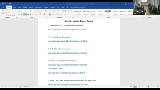
Task: Click the meeting video thumbnail
Action: click(147, 7)
